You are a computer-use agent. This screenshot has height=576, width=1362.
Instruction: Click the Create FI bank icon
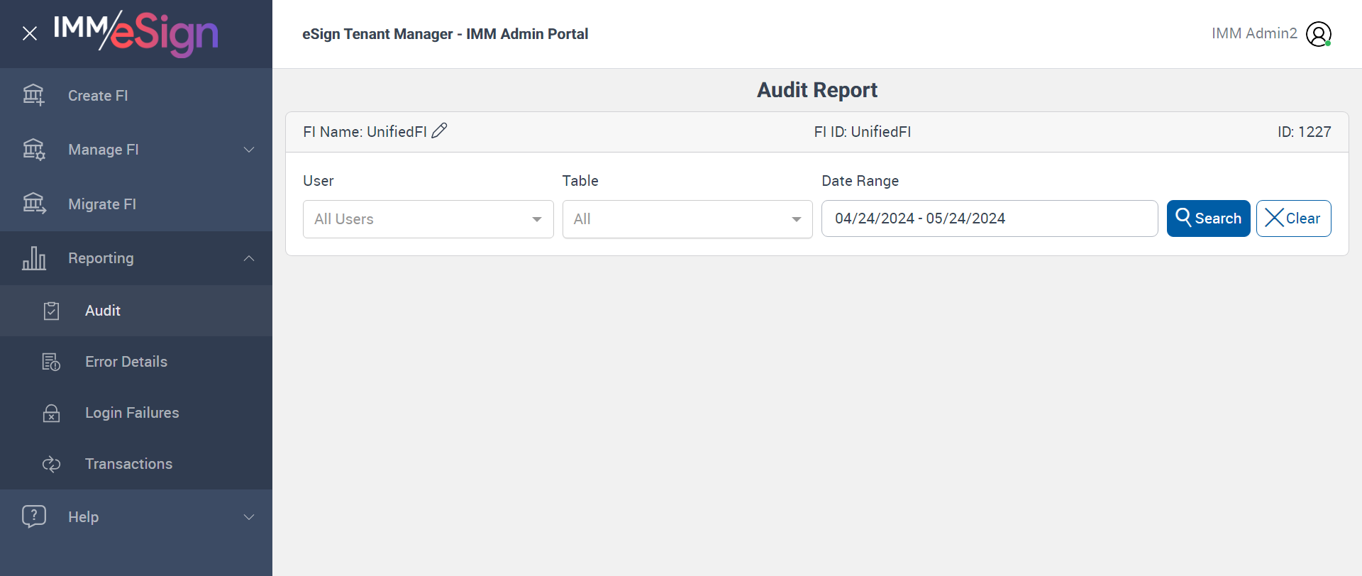[33, 95]
